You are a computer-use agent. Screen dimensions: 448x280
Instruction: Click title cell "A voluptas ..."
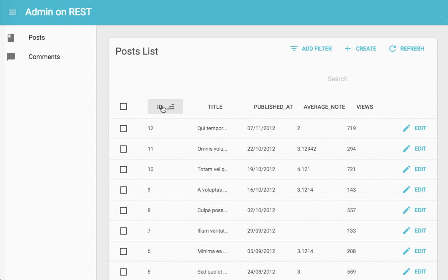(x=212, y=190)
